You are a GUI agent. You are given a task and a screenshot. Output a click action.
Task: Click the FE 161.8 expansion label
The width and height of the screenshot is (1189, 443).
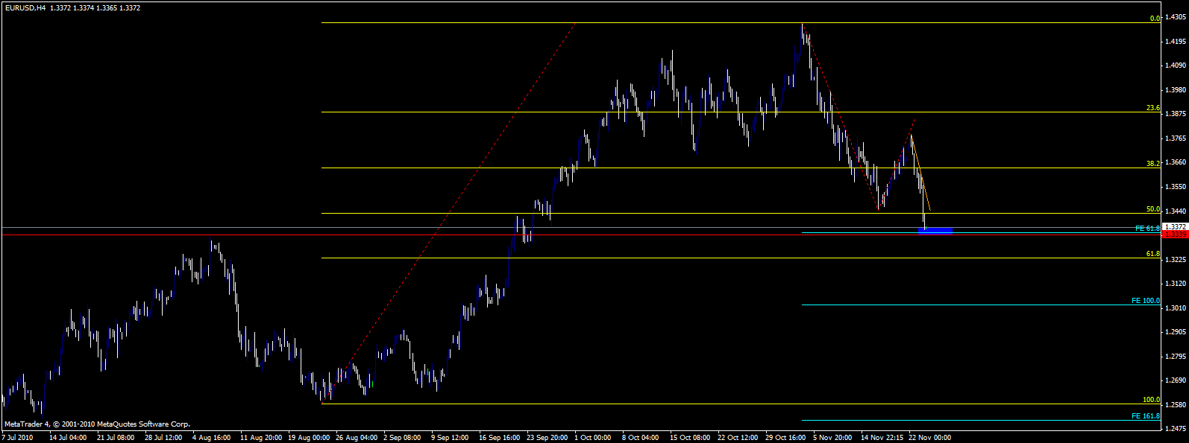tap(1145, 415)
